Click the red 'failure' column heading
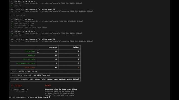This screenshot has width=179, height=100. tap(18, 85)
